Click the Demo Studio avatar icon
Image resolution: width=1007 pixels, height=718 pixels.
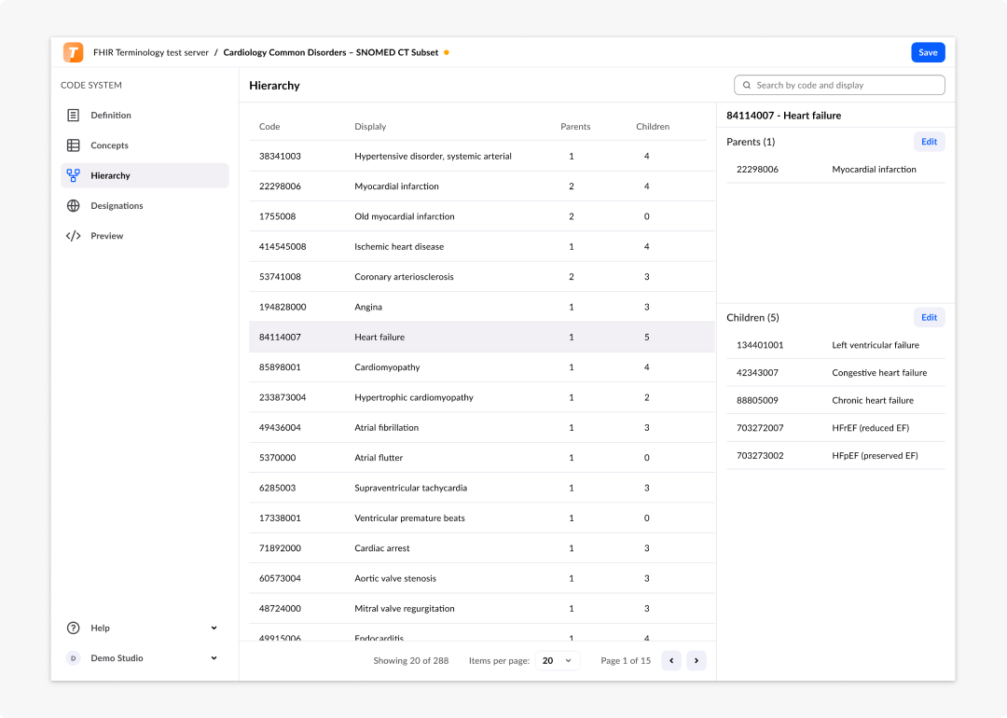pos(74,658)
